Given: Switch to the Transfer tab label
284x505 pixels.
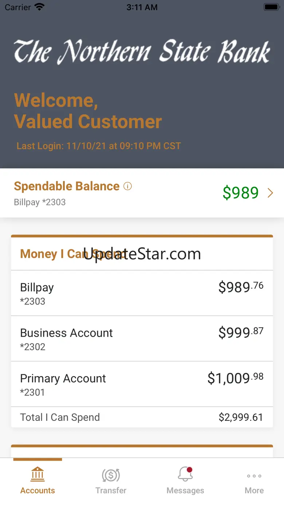Looking at the screenshot, I should coord(111,490).
